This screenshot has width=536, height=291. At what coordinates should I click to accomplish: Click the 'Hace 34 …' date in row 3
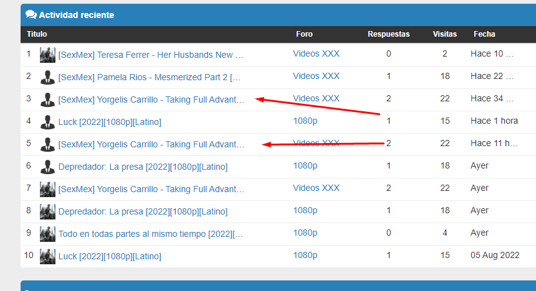[x=492, y=98]
